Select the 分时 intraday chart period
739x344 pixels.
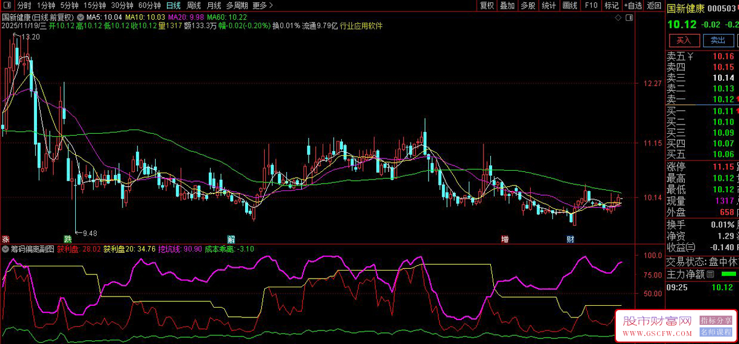(x=24, y=6)
